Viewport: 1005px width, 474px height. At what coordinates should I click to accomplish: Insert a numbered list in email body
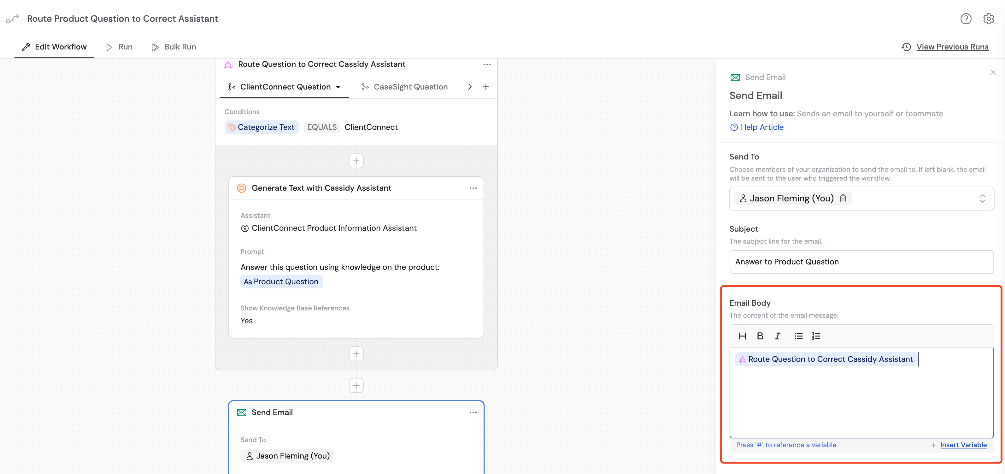click(x=816, y=336)
